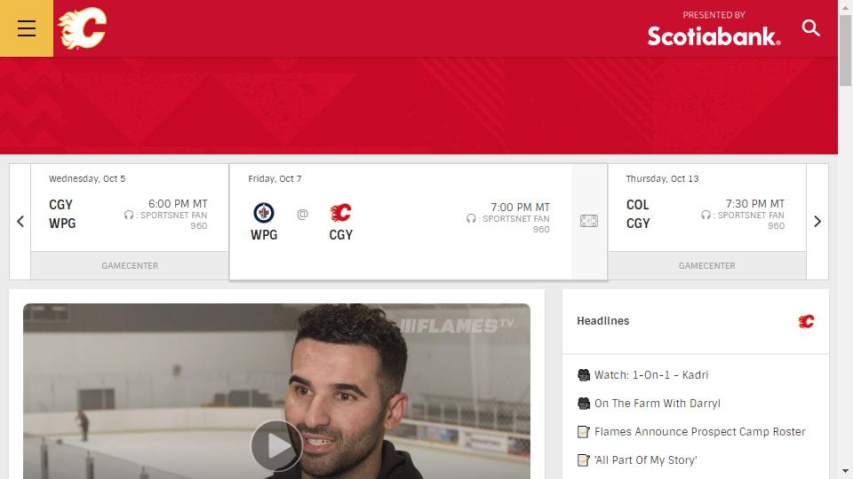The image size is (853, 479).
Task: Select the Wednesday, Oct 5 game card
Action: (130, 208)
